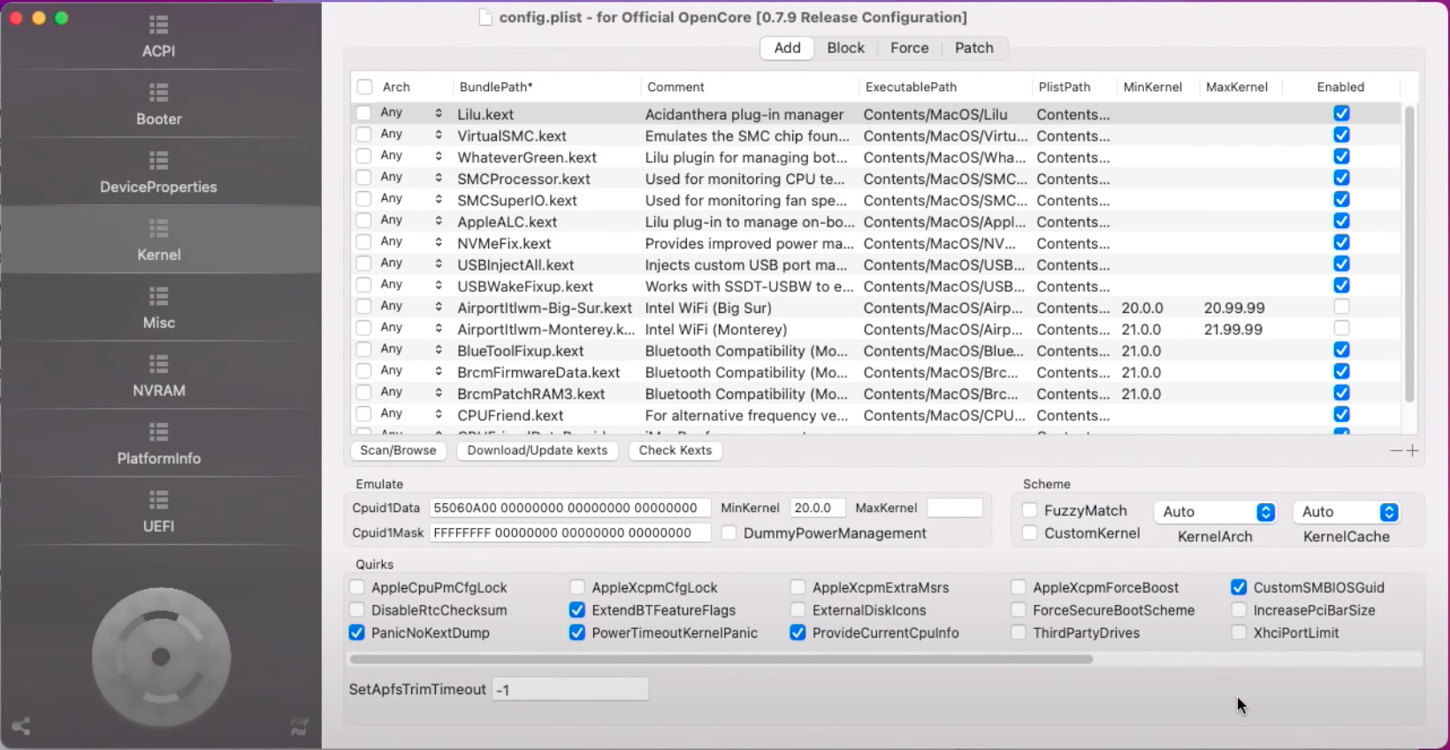Click the SMCSuperIO.kext bundle path

[517, 201]
